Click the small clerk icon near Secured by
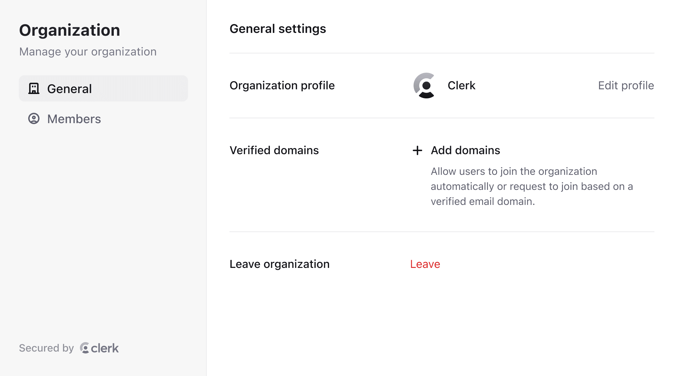 (84, 348)
